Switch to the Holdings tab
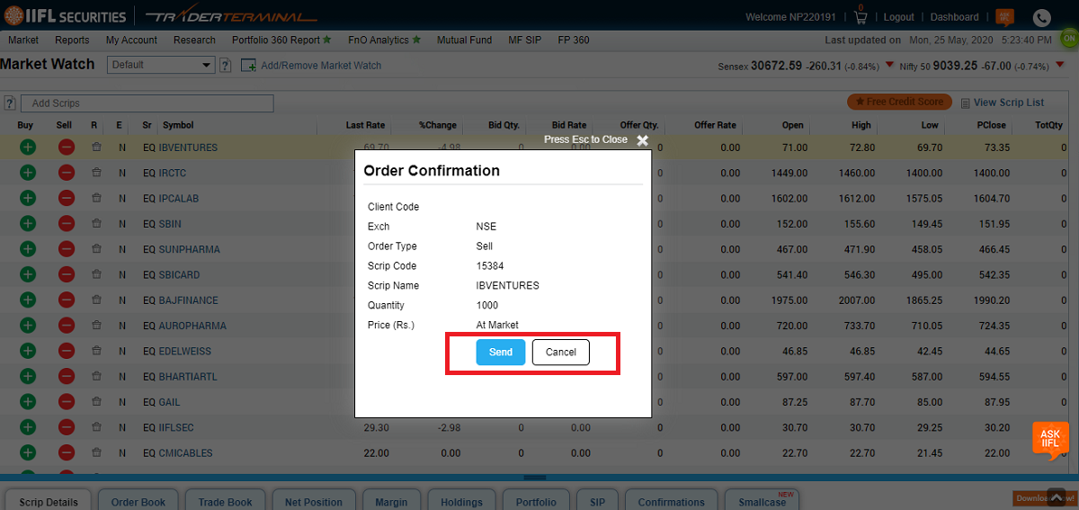The height and width of the screenshot is (510, 1079). [x=461, y=501]
